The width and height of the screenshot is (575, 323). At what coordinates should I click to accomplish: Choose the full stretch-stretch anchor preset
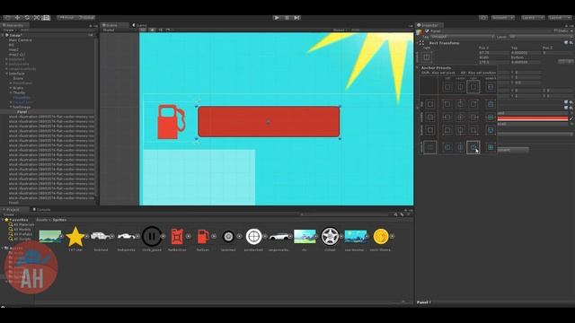tap(491, 147)
